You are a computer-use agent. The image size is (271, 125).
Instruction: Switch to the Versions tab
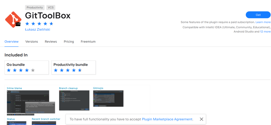pyautogui.click(x=32, y=41)
